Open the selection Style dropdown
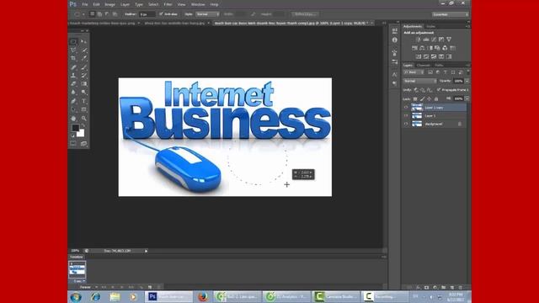 point(208,14)
